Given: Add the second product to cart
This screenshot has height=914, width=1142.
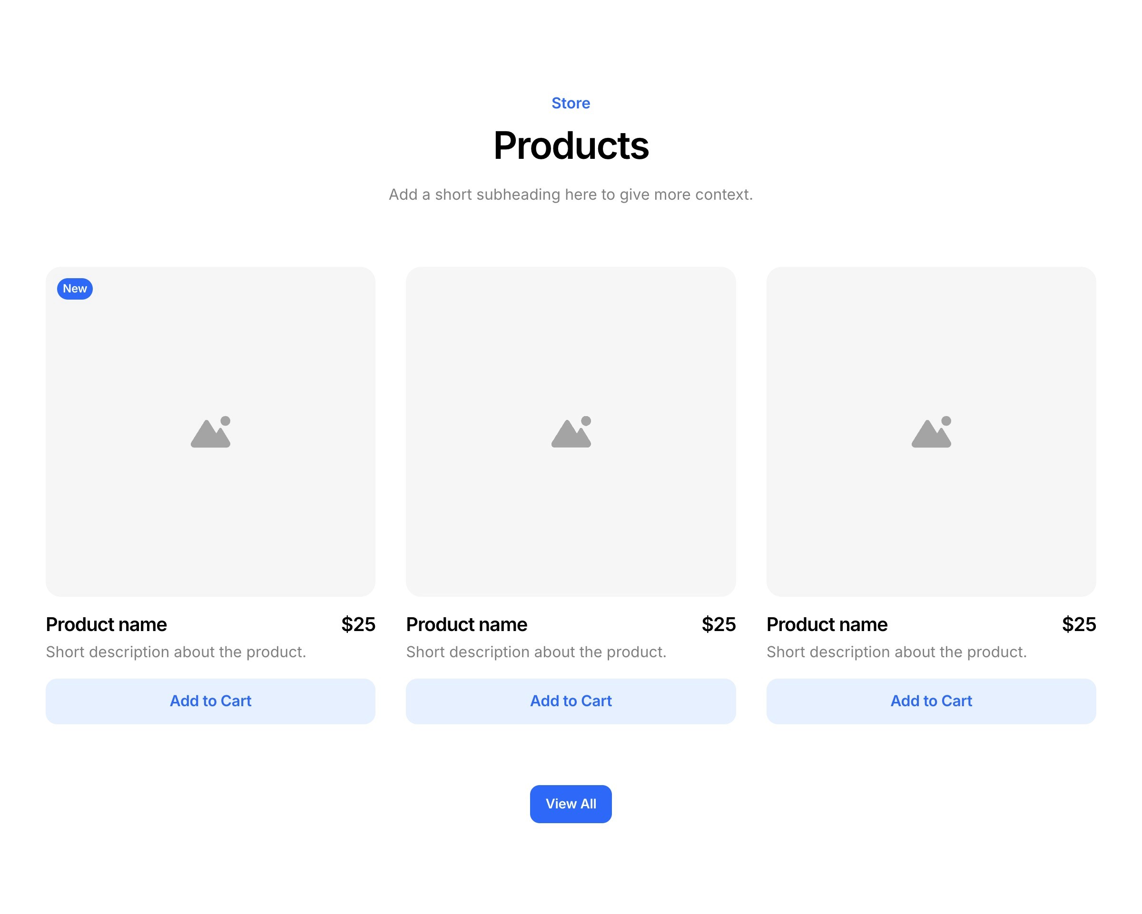Looking at the screenshot, I should [x=571, y=700].
